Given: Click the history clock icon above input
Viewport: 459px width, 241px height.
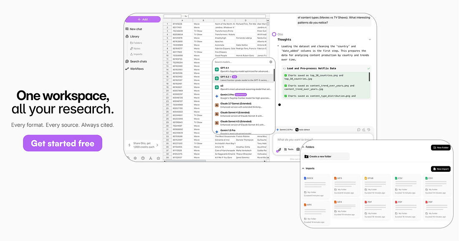Looking at the screenshot, I should [x=368, y=130].
